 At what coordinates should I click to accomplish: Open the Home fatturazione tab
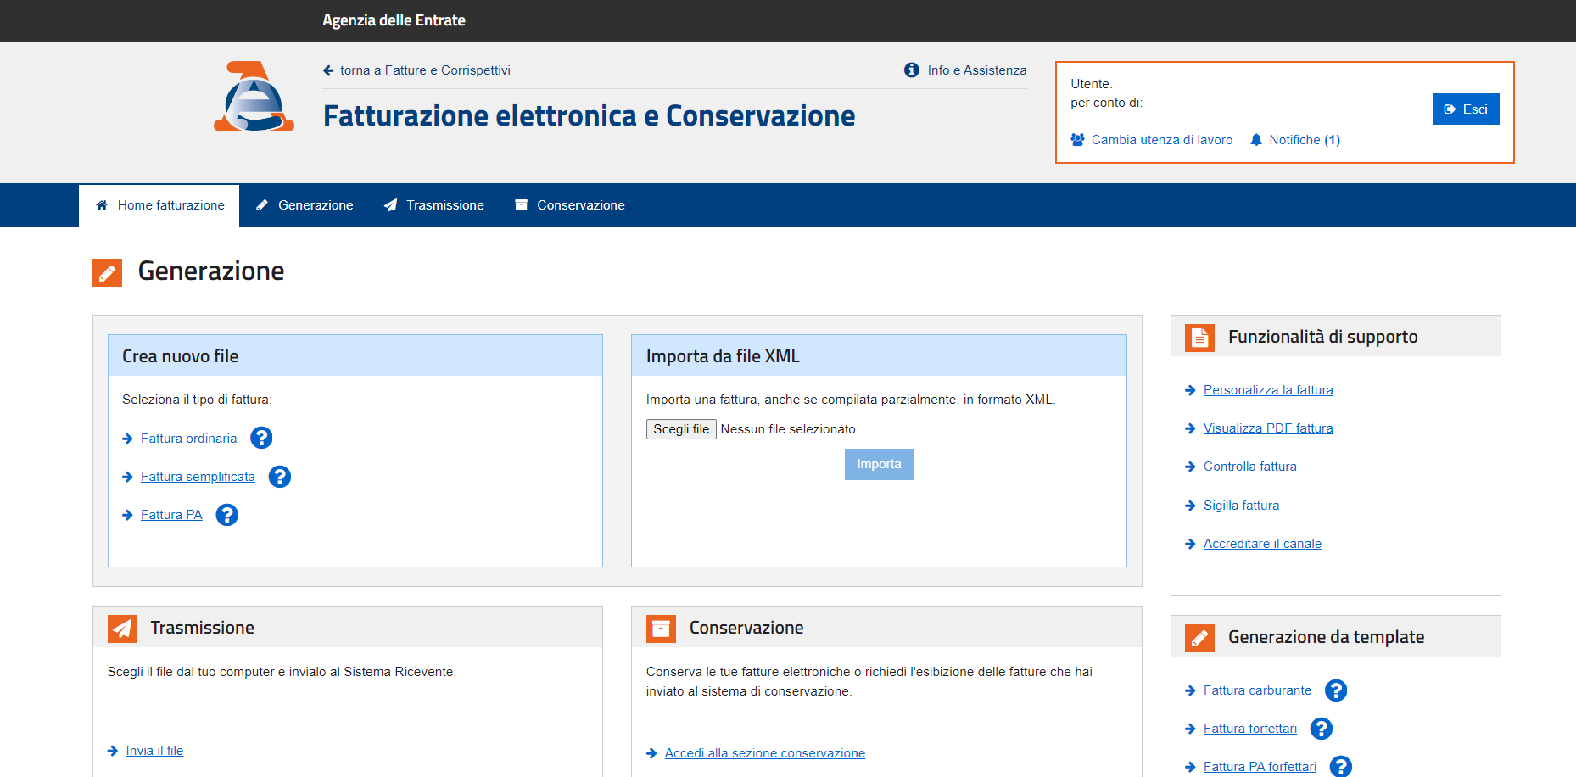click(x=159, y=205)
